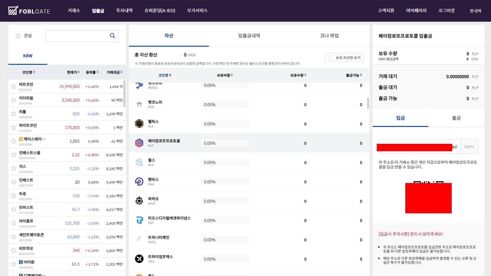This screenshot has width=491, height=276.
Task: Star 두로 DRO/KRW as favorite
Action: coord(13,196)
